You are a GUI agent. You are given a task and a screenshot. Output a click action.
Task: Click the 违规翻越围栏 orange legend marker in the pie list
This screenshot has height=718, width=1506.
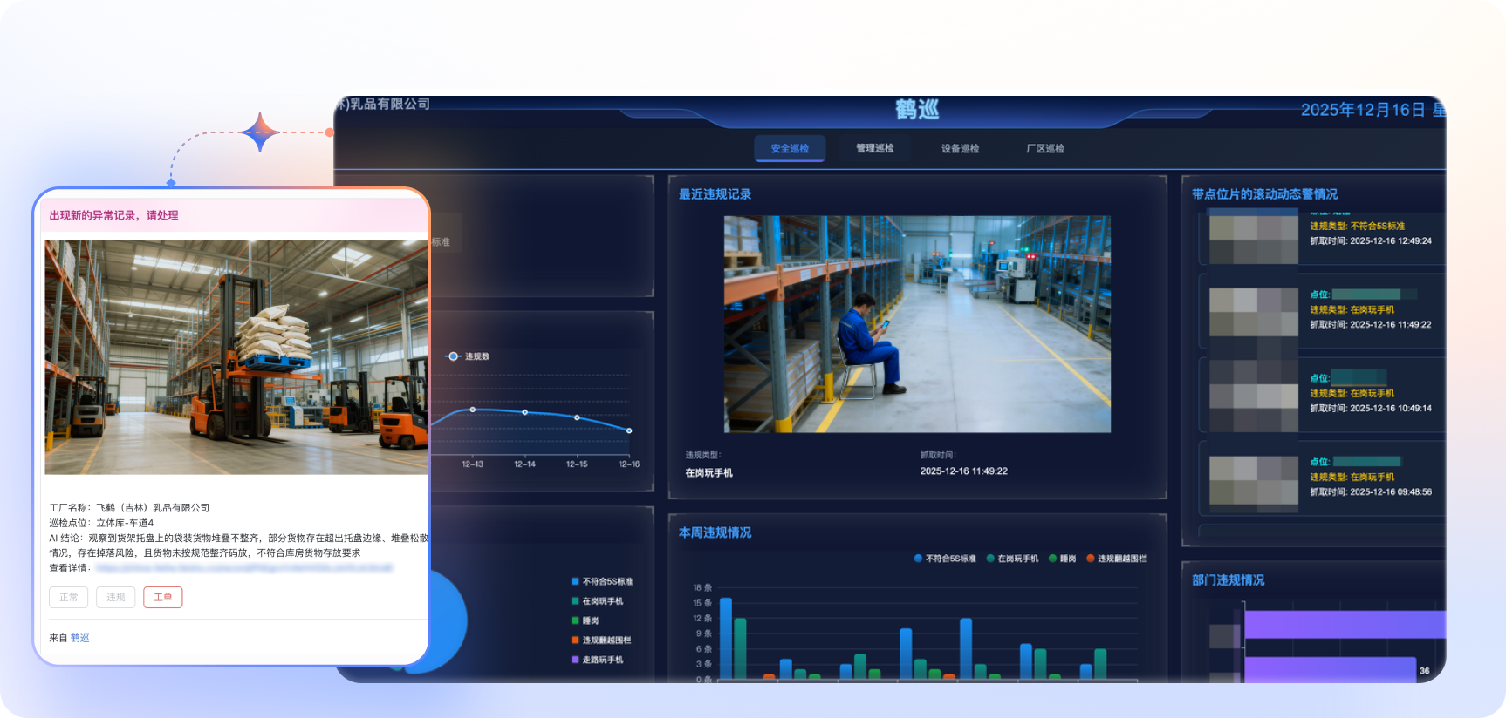click(x=575, y=640)
